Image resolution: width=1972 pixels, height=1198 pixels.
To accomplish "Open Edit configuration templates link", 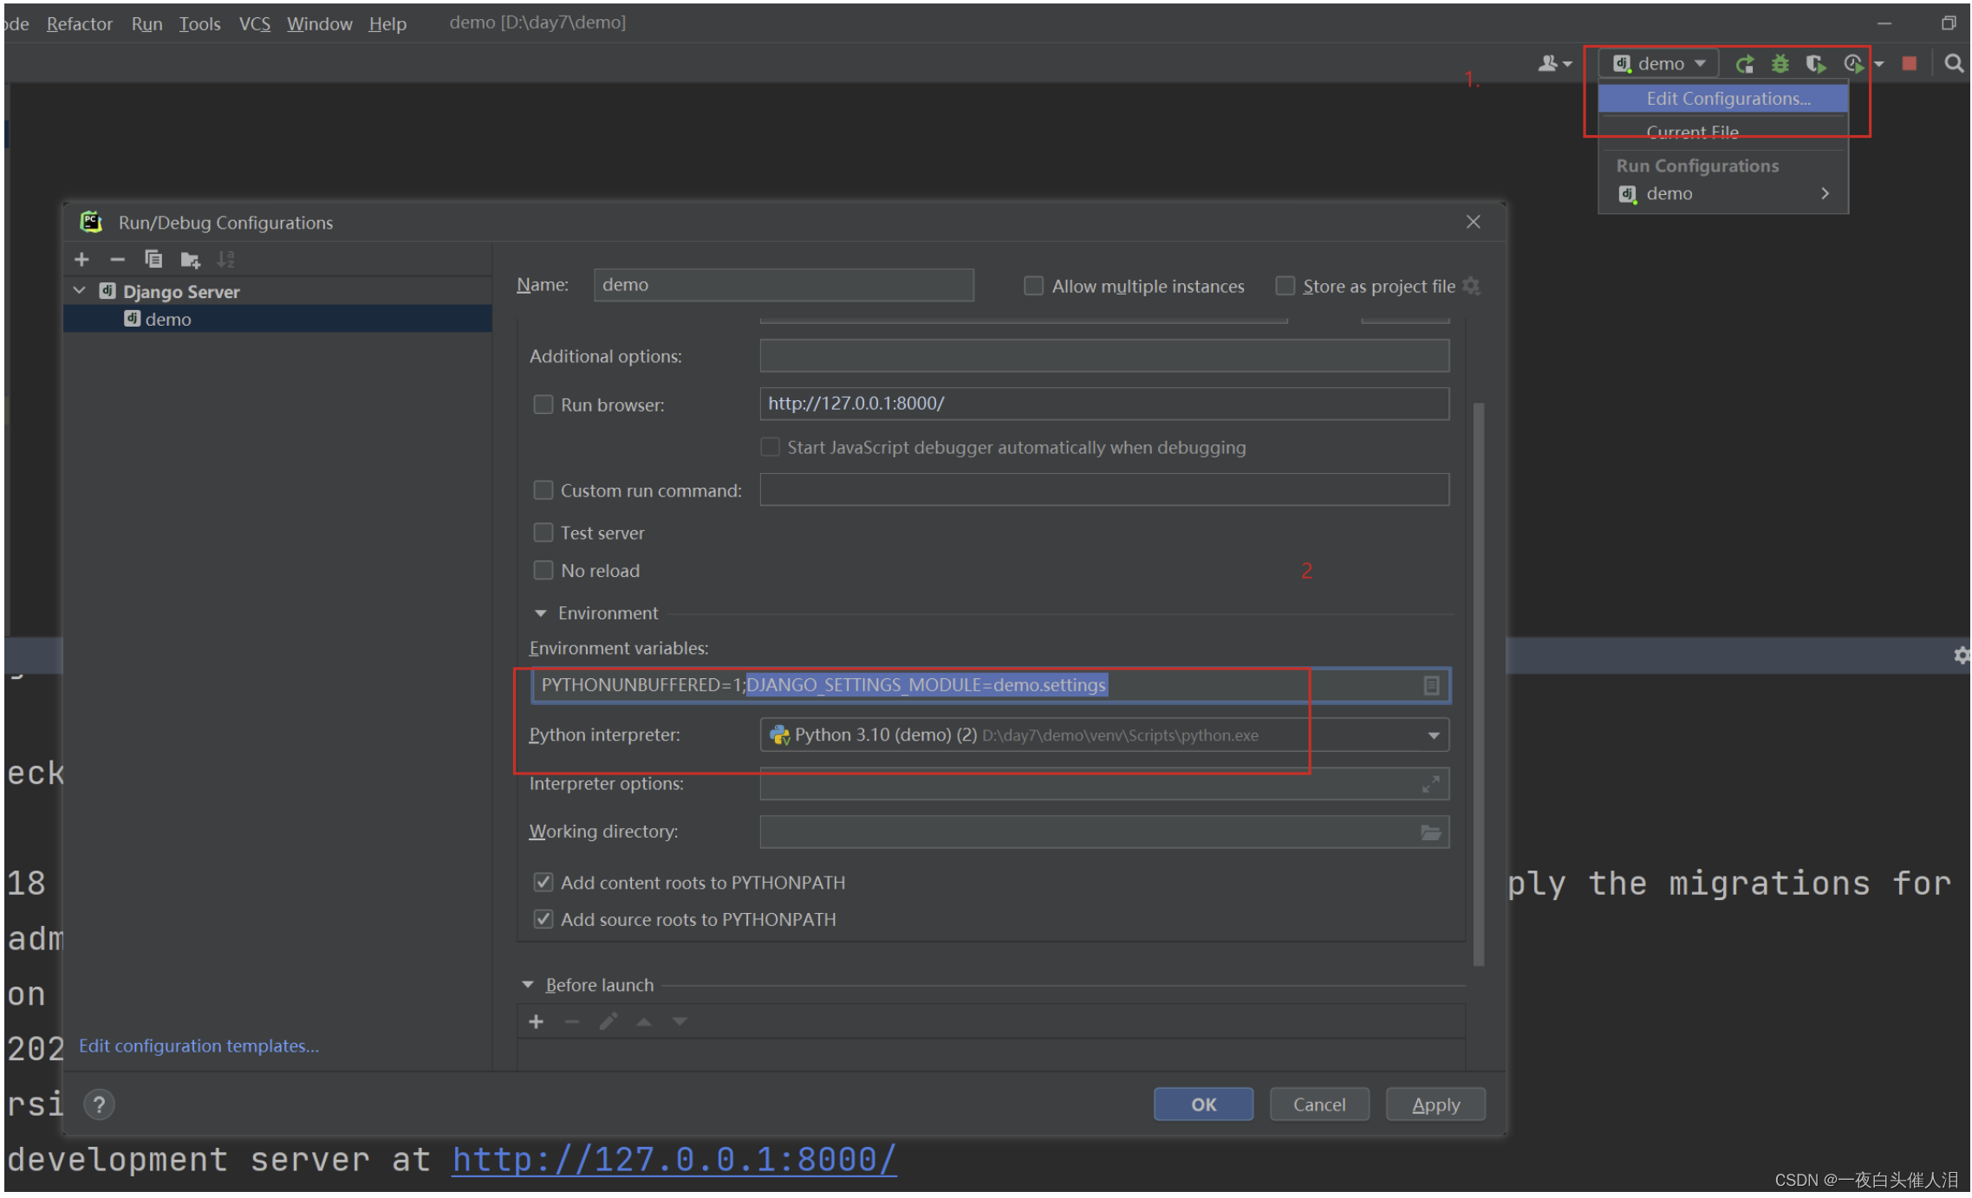I will click(199, 1046).
